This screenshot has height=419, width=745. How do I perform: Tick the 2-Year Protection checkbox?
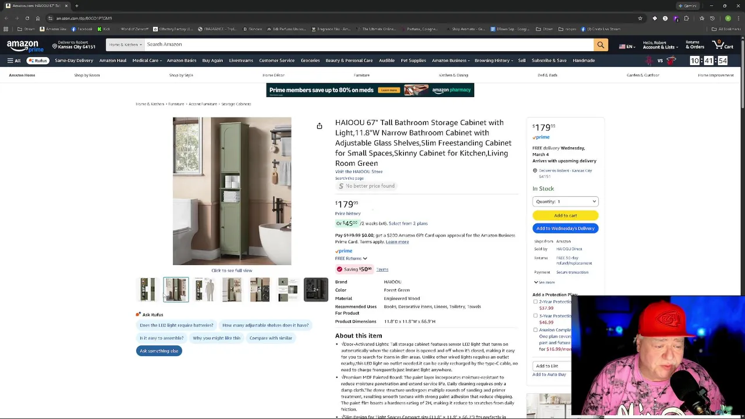535,302
